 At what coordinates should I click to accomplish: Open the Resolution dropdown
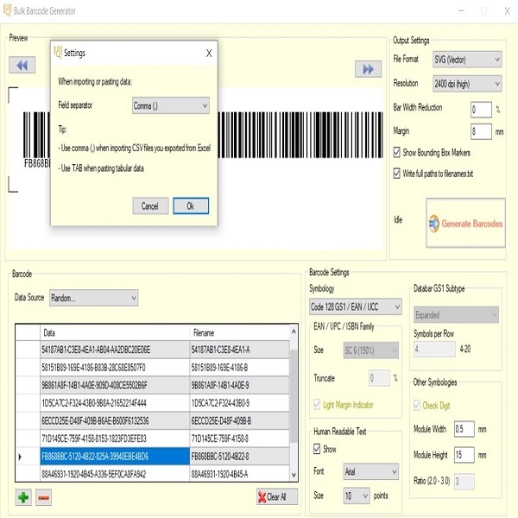coord(467,84)
